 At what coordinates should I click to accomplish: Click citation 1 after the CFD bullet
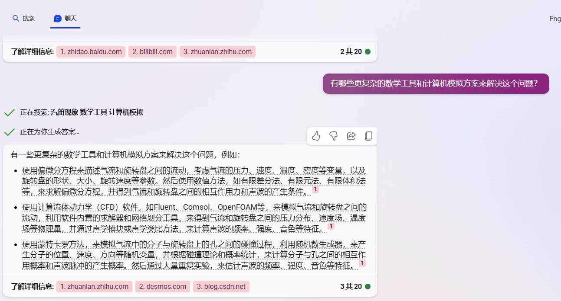[331, 226]
